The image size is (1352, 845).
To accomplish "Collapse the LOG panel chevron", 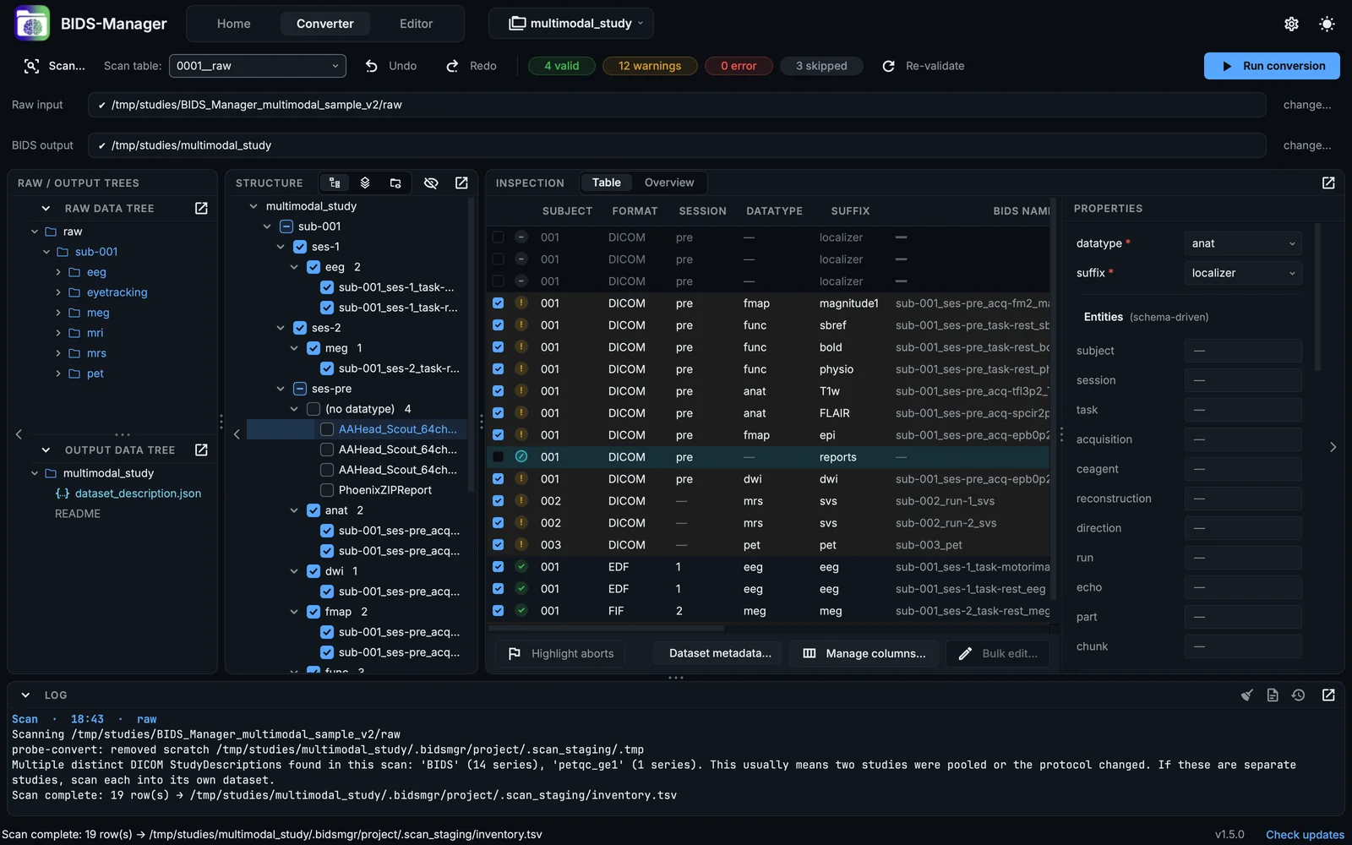I will [x=25, y=695].
